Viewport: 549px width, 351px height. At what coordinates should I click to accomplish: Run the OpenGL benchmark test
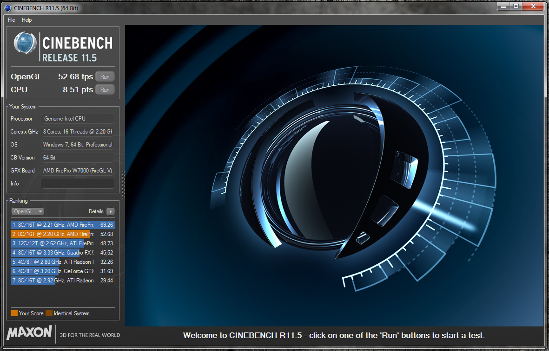105,77
